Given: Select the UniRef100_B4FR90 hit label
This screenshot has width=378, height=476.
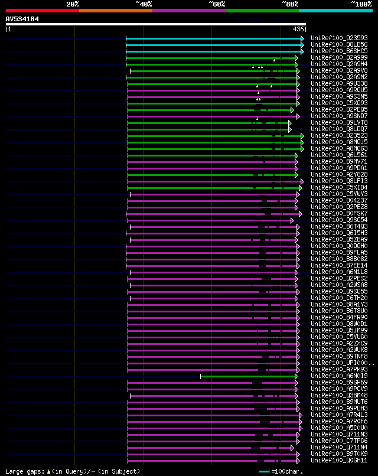Looking at the screenshot, I should point(339,318).
